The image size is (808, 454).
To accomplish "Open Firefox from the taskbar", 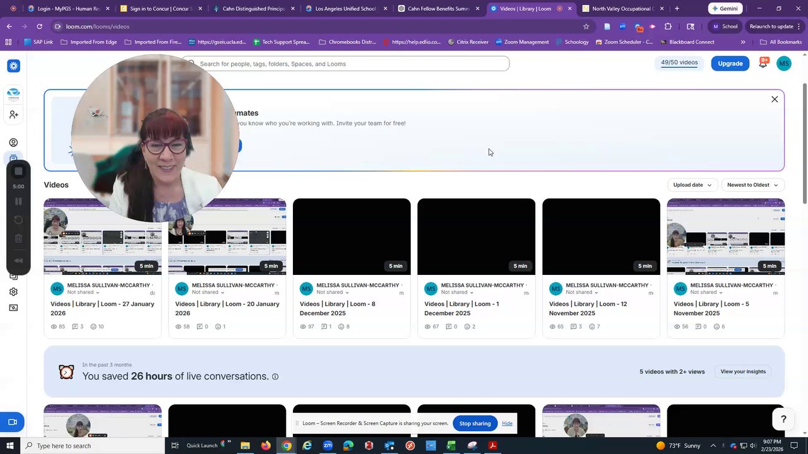I will [266, 446].
